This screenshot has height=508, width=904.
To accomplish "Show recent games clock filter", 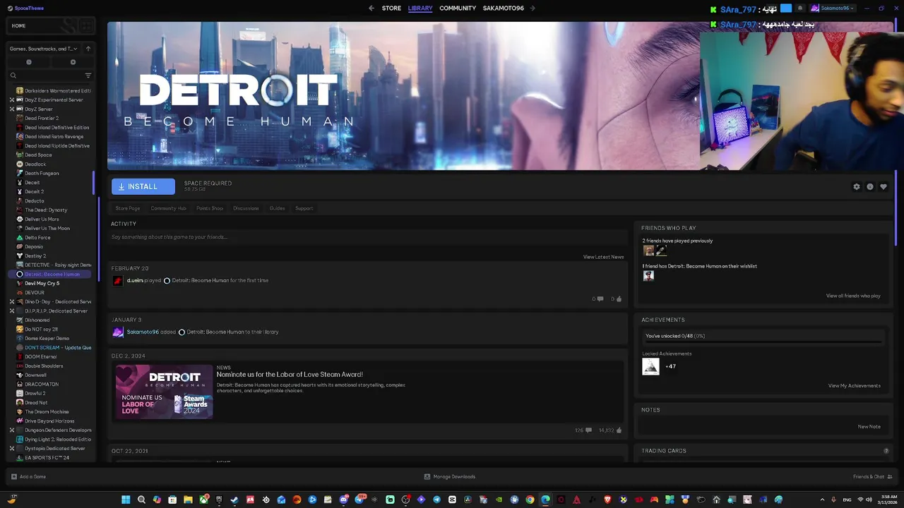I will click(x=29, y=62).
